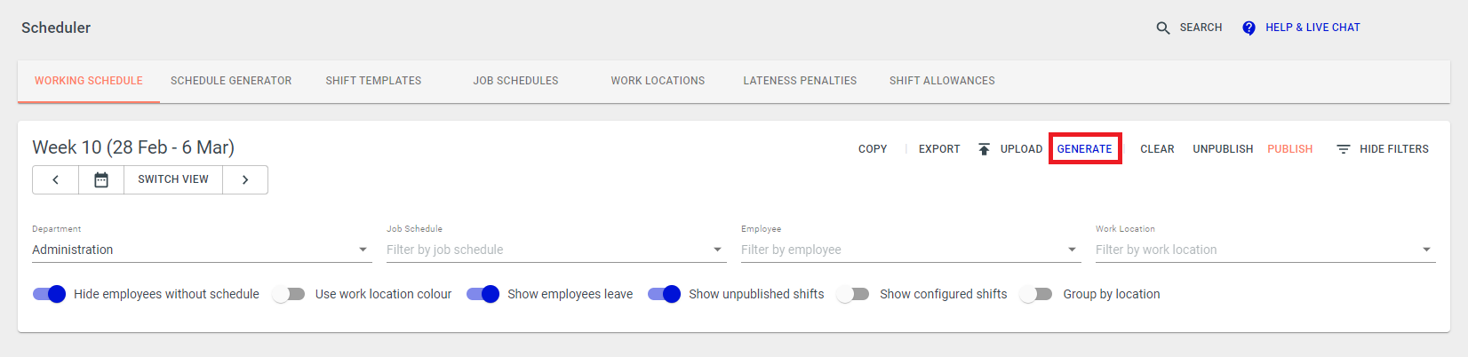Viewport: 1468px width, 357px height.
Task: Click the Hide Filters filter icon
Action: point(1344,149)
